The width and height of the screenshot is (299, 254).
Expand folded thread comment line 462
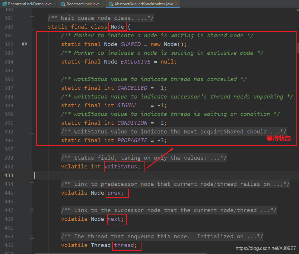[x=32, y=237]
